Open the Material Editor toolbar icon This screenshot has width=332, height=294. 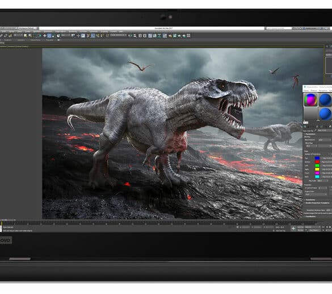[165, 35]
